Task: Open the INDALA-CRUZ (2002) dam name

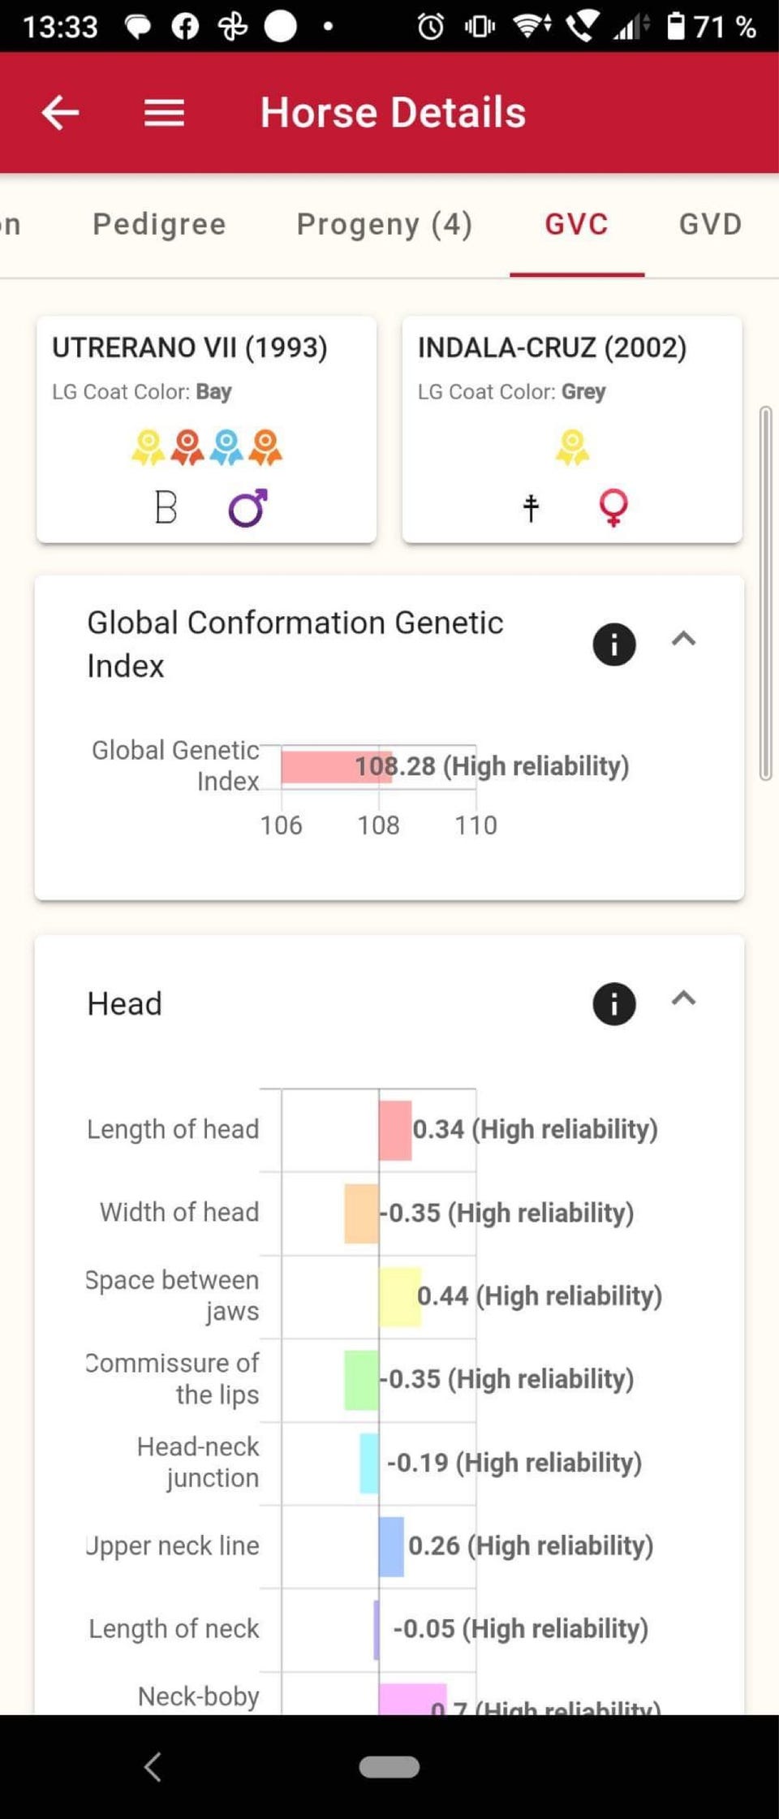Action: tap(552, 347)
